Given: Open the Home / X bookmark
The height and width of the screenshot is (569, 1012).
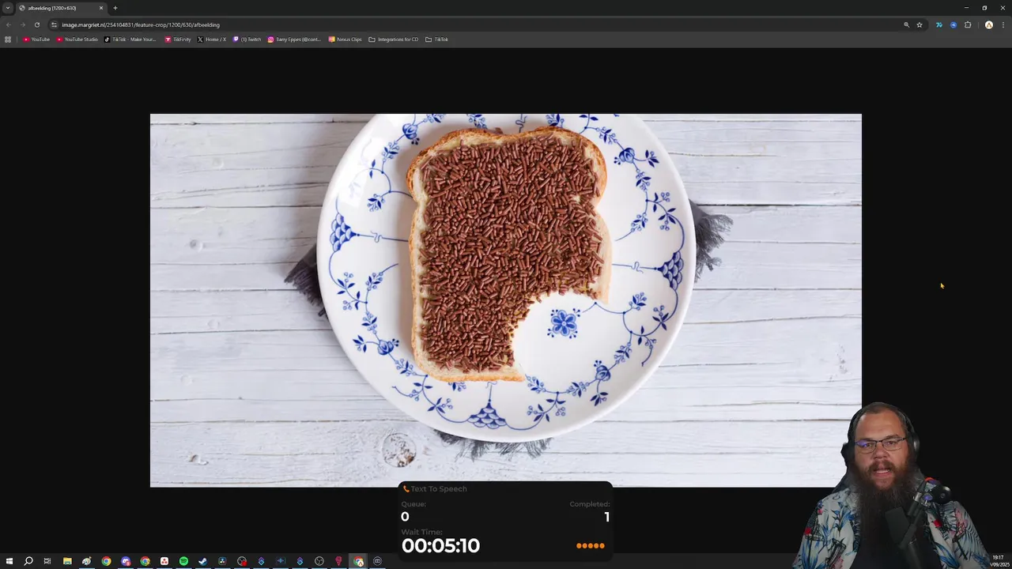Looking at the screenshot, I should coord(212,40).
